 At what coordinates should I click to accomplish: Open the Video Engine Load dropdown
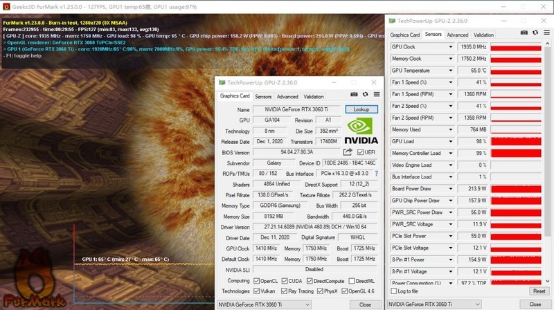coord(451,165)
